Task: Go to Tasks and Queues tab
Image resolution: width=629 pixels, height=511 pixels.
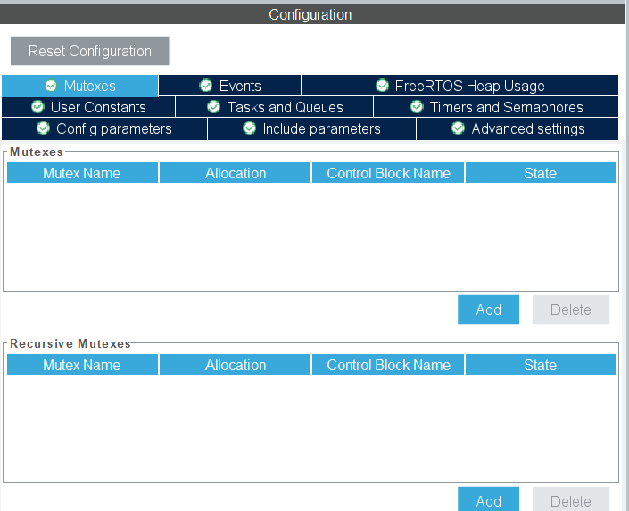Action: pos(275,107)
